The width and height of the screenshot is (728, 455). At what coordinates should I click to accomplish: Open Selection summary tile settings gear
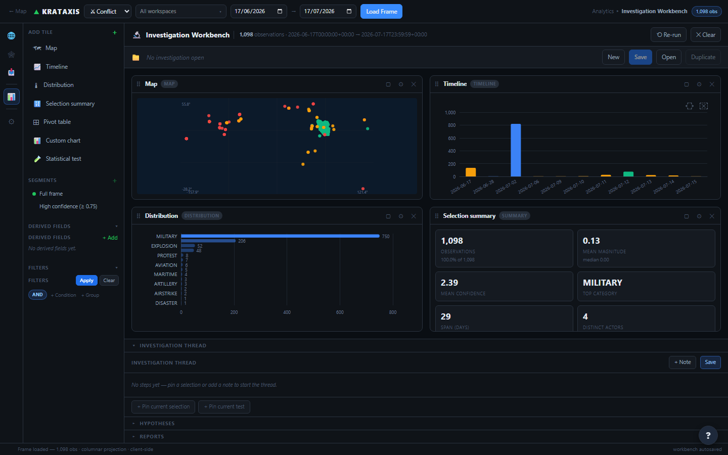(699, 216)
